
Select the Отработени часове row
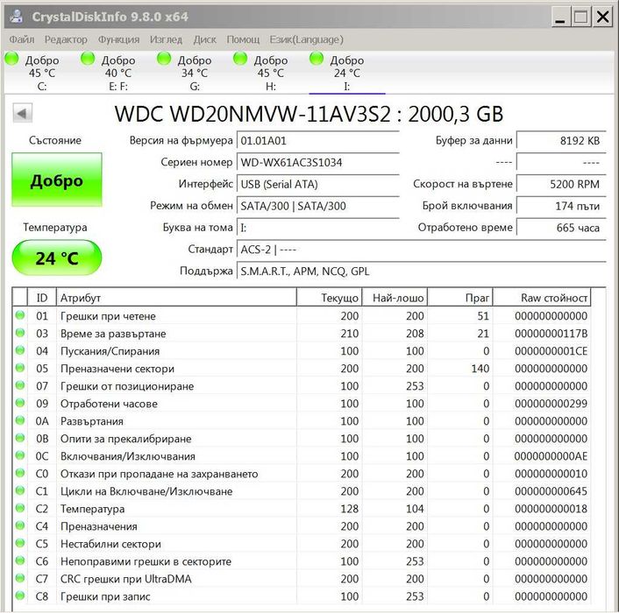point(302,404)
